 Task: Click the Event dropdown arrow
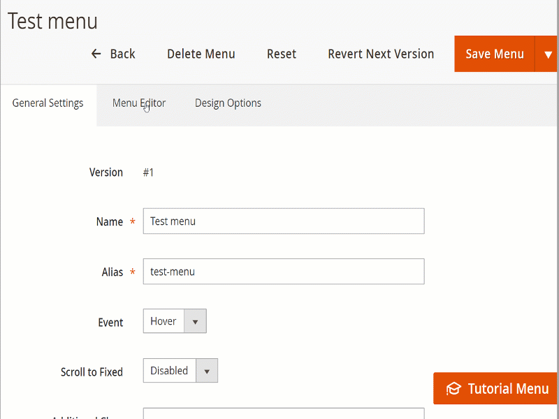(195, 322)
